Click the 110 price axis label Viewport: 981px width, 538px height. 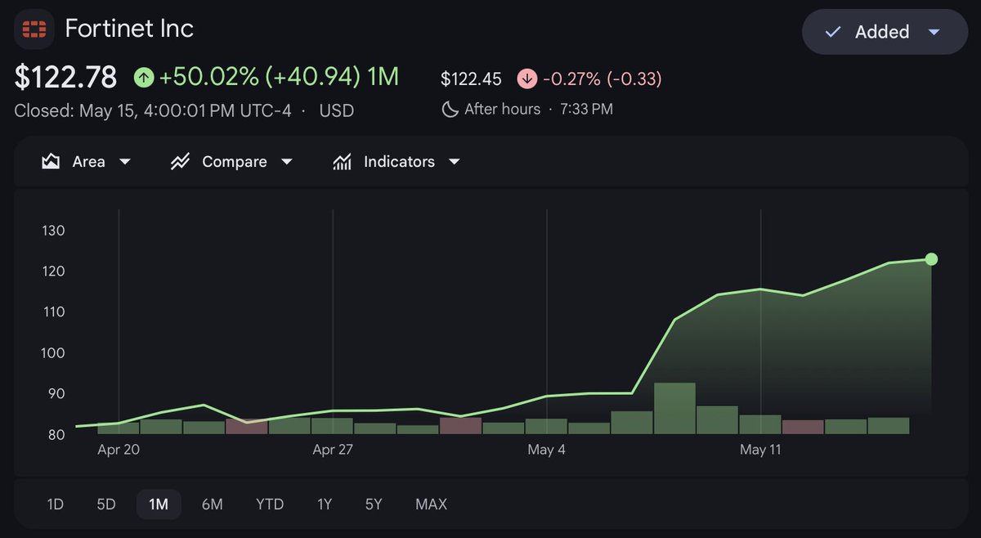tap(53, 312)
